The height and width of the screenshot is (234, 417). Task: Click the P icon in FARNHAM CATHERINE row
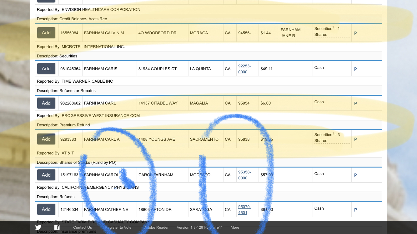coord(355,210)
